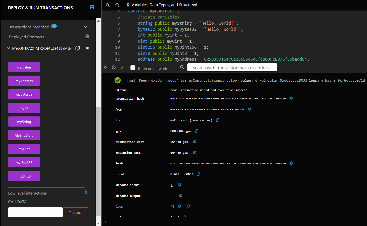Click code line 12 myAddress declaration
367x226 pixels.
pos(223,59)
